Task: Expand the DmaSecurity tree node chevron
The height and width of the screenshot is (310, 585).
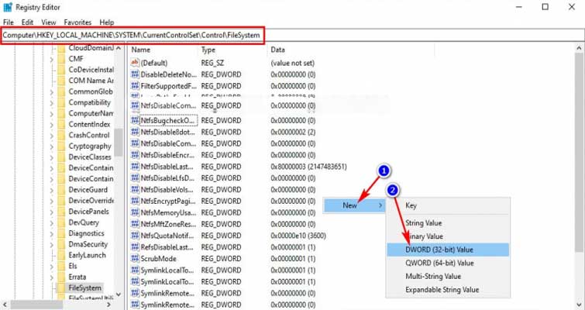Action: pos(52,244)
